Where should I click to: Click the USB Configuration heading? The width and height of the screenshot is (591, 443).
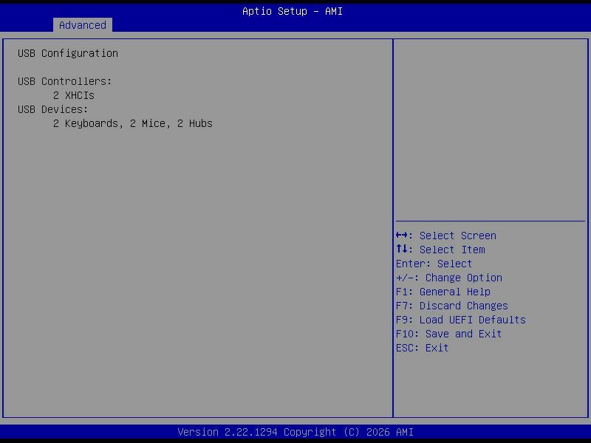(x=68, y=53)
